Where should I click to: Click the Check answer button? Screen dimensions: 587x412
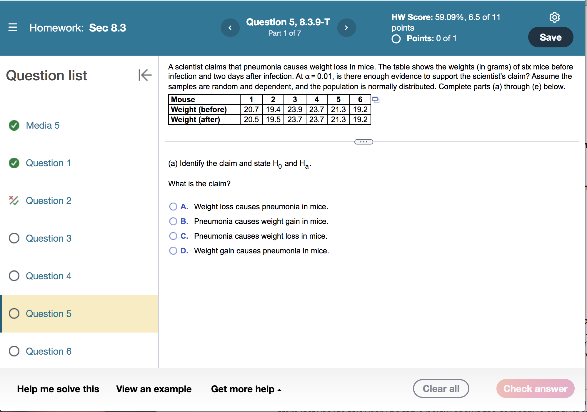click(x=535, y=388)
